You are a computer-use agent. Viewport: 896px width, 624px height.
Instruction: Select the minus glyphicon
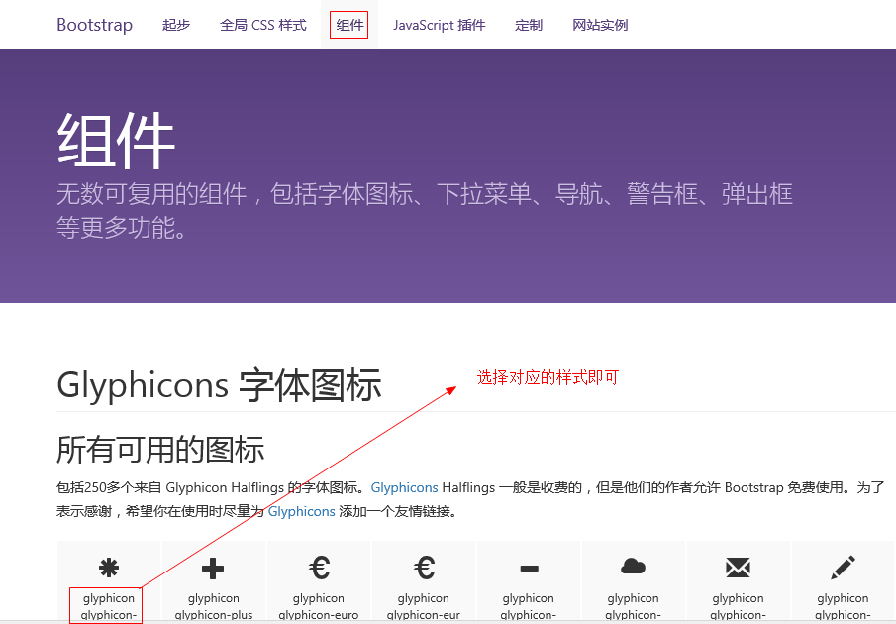[529, 569]
